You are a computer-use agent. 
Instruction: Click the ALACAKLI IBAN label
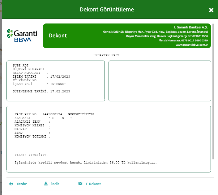[28, 122]
